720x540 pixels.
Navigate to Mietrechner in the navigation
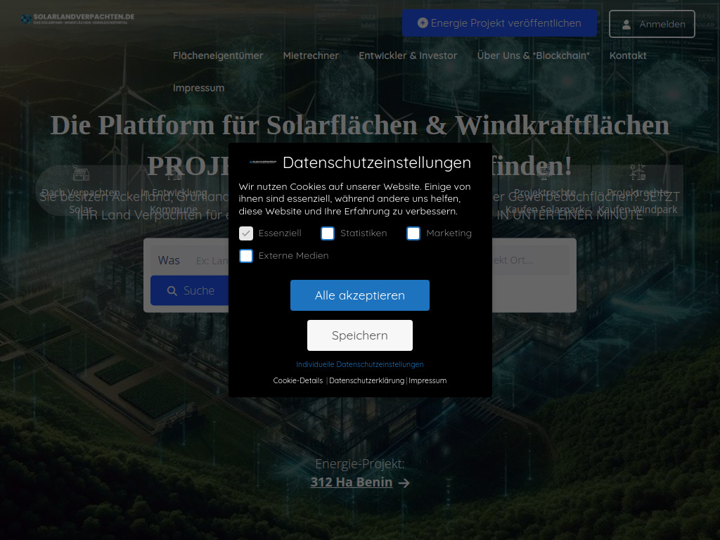(311, 55)
